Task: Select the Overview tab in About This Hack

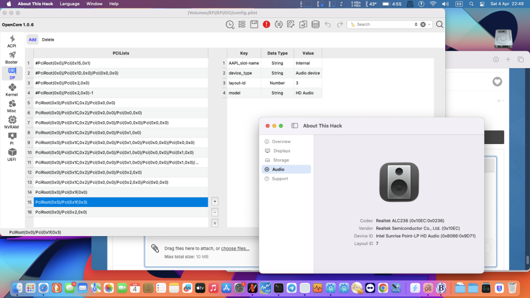Action: [x=286, y=141]
